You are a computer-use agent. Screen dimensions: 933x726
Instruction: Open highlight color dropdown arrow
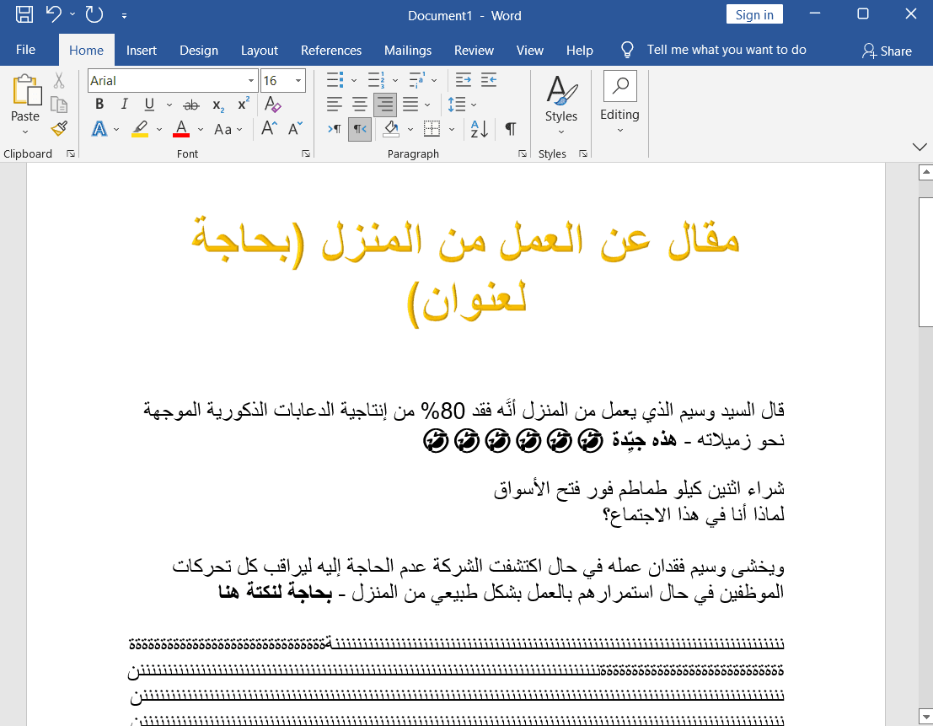click(159, 129)
